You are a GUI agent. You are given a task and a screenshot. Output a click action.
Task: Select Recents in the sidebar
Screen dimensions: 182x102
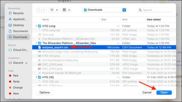click(18, 13)
